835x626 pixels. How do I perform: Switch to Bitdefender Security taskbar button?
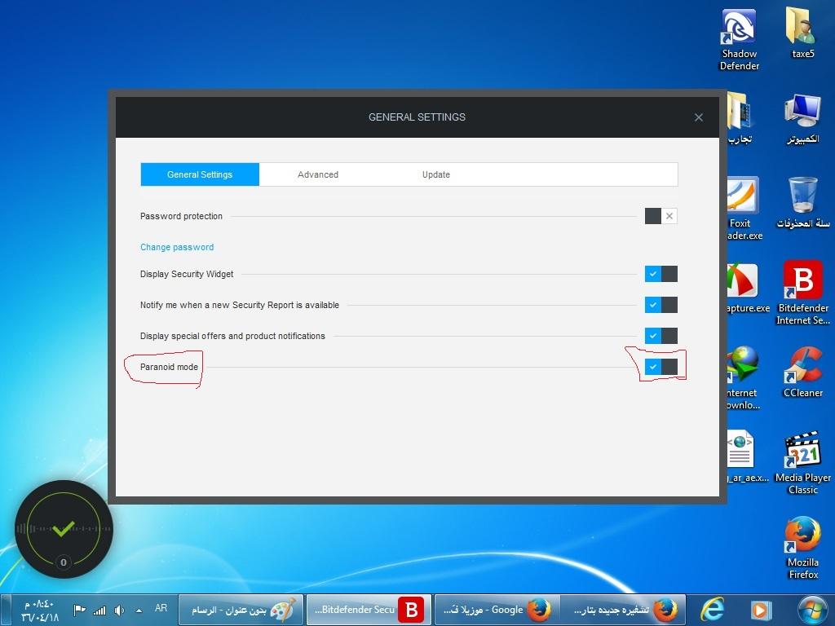[368, 610]
